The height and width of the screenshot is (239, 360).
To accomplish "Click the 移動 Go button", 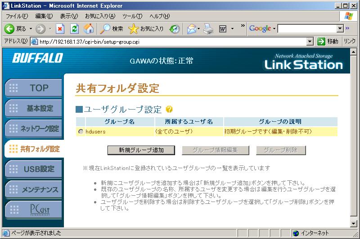I will 328,41.
